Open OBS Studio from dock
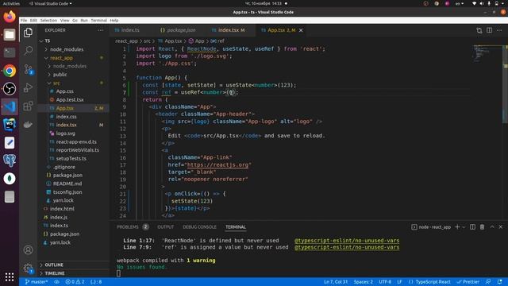508x286 pixels. tap(10, 88)
